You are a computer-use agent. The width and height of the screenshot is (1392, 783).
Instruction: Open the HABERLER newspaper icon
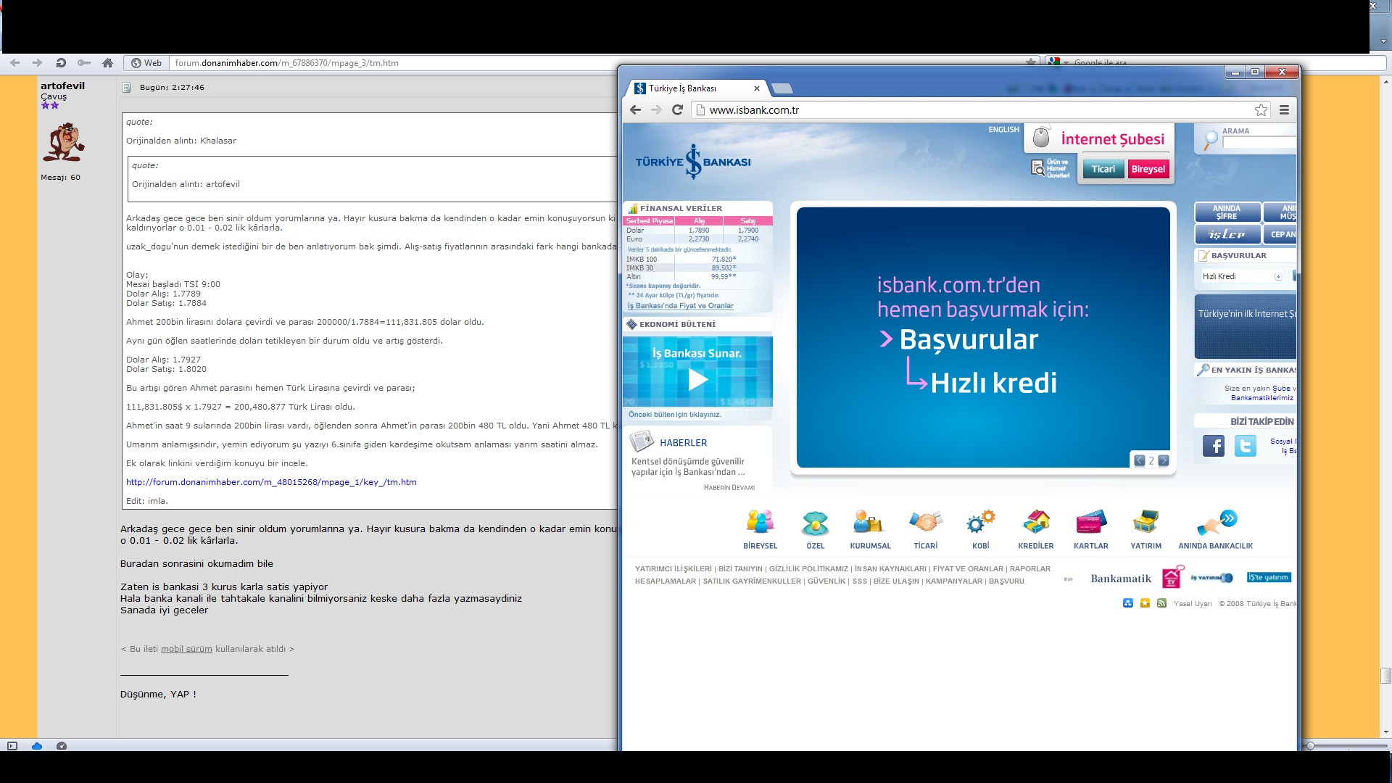(641, 441)
